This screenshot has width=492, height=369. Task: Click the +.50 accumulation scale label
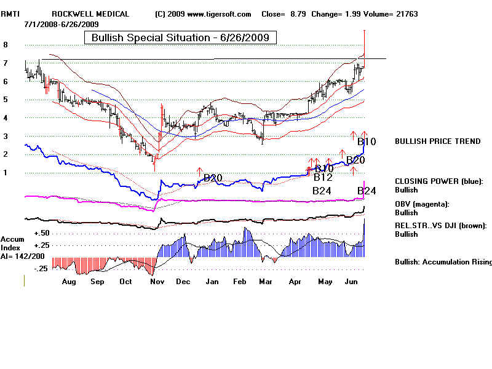[42, 233]
